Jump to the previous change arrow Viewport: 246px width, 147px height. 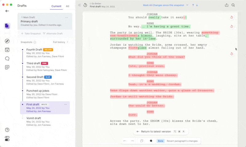coord(193,5)
